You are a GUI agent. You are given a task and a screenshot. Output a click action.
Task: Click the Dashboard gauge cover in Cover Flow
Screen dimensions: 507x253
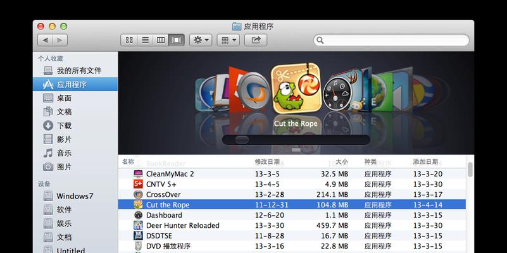[x=337, y=94]
